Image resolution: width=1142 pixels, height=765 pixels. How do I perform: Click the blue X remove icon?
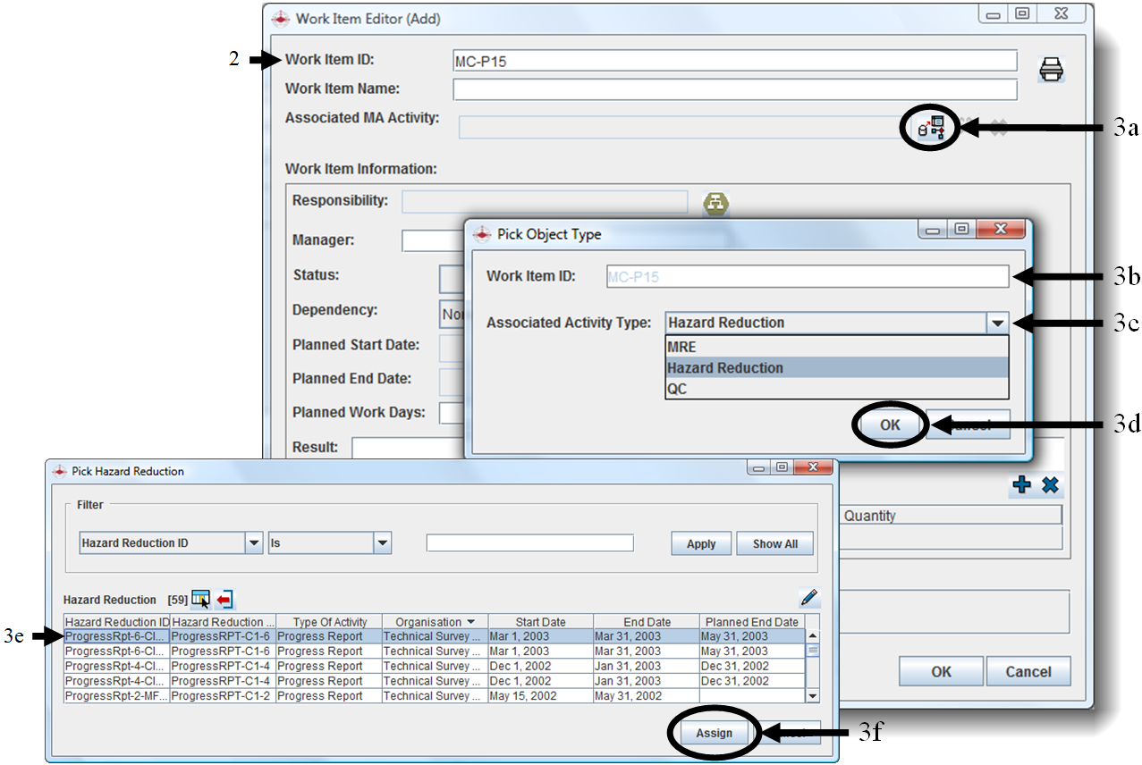(1051, 485)
